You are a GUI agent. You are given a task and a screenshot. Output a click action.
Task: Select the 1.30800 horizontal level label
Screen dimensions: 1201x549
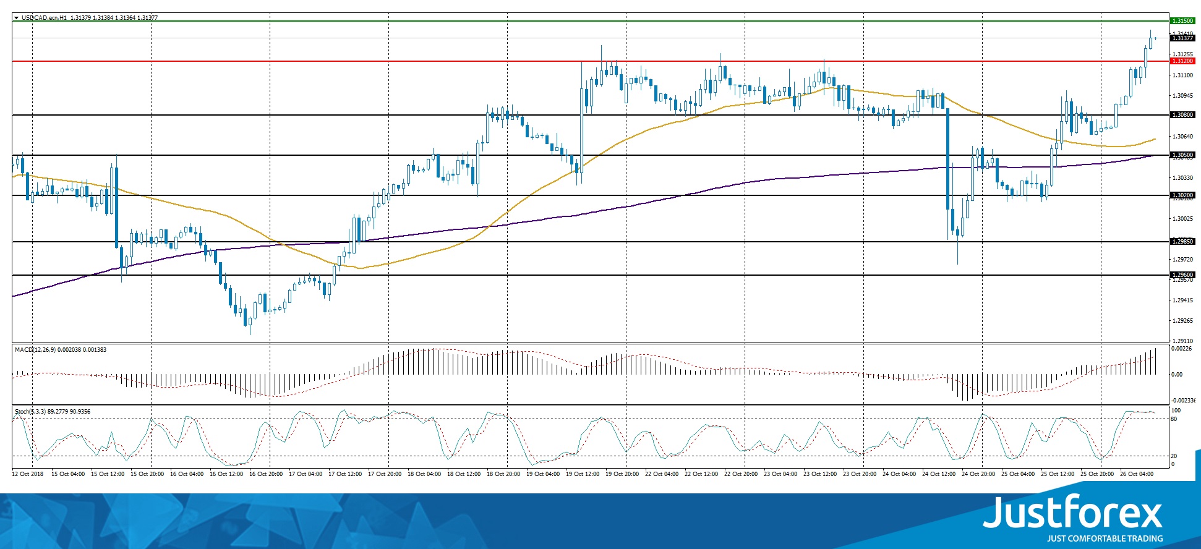pos(1182,115)
